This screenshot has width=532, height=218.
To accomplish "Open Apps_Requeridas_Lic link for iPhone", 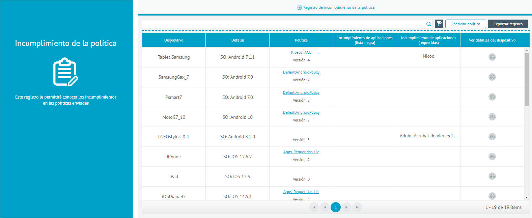I will (301, 152).
